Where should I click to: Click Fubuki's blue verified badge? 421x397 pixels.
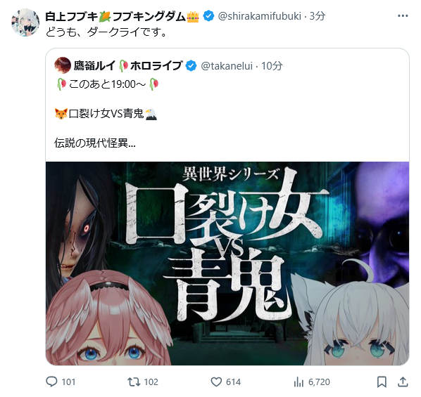click(208, 16)
